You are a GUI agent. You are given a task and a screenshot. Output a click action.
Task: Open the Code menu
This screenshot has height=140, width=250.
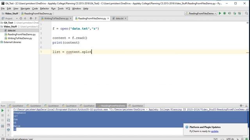pyautogui.click(x=35, y=9)
